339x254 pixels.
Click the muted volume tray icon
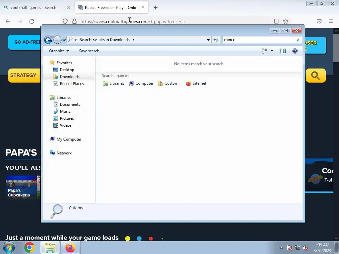[306, 248]
